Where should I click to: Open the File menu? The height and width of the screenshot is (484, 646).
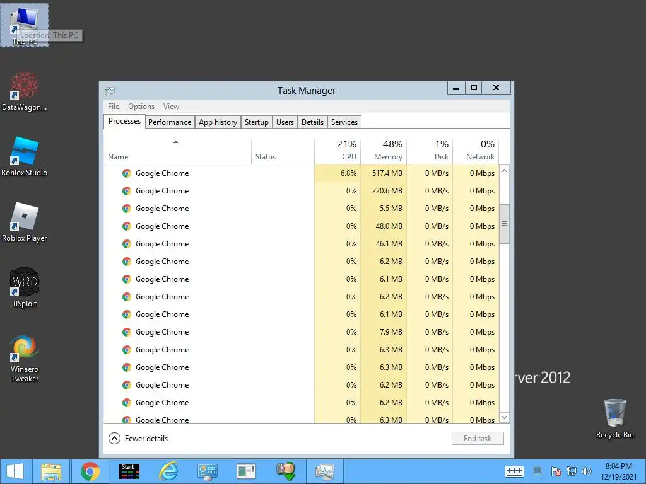(x=114, y=106)
